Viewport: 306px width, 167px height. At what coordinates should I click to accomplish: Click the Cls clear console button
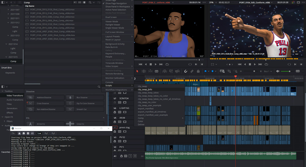point(13,133)
